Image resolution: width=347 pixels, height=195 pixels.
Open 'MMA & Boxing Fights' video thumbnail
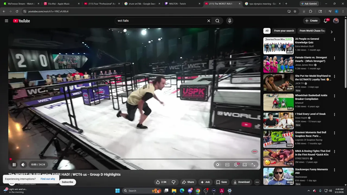(278, 158)
